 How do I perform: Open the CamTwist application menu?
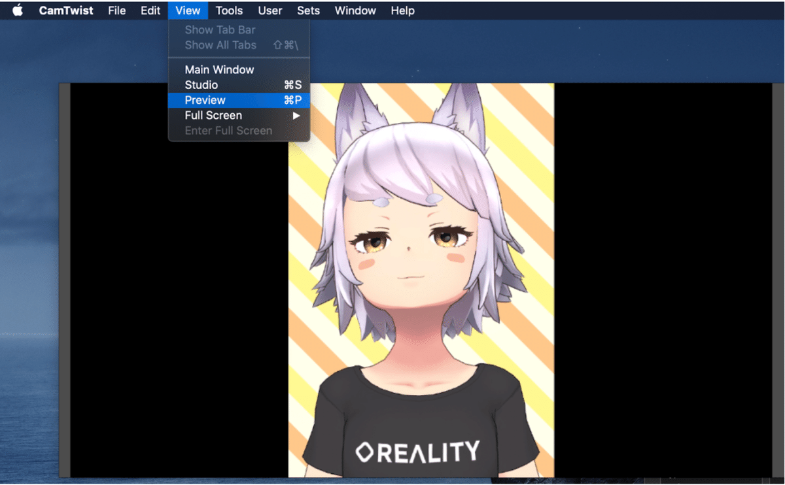66,10
